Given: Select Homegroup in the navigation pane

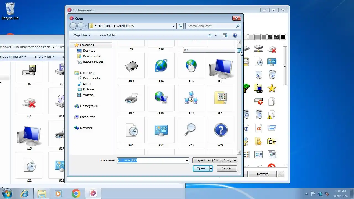Looking at the screenshot, I should [89, 106].
